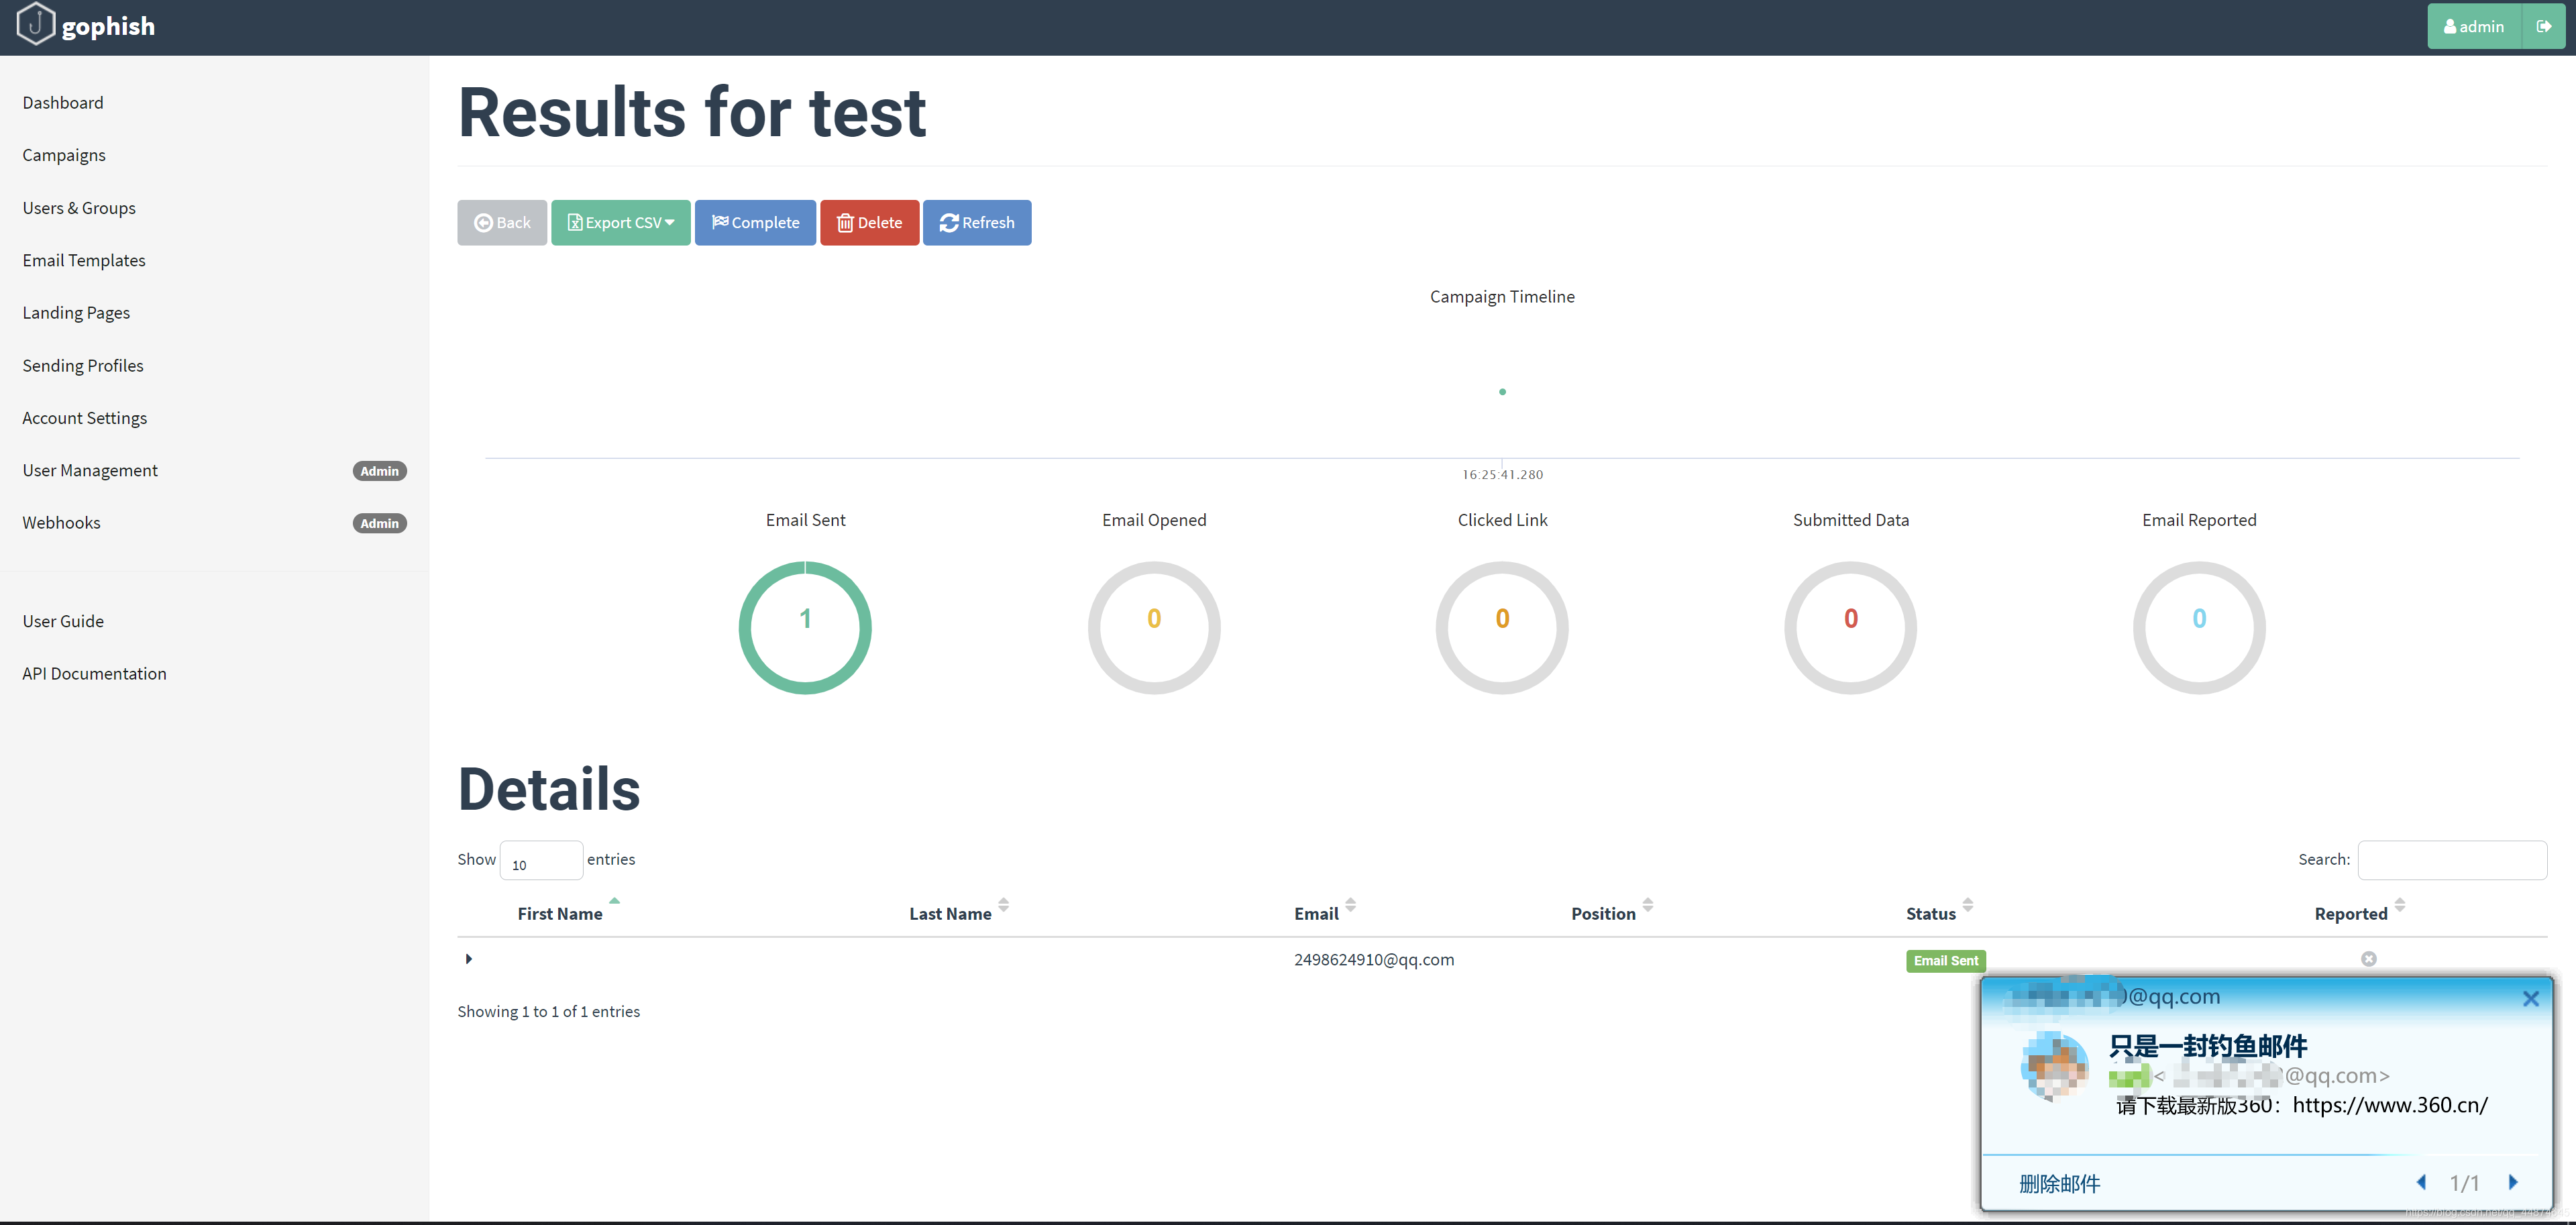Open the admin user button
Viewport: 2576px width, 1225px height.
pos(2474,27)
